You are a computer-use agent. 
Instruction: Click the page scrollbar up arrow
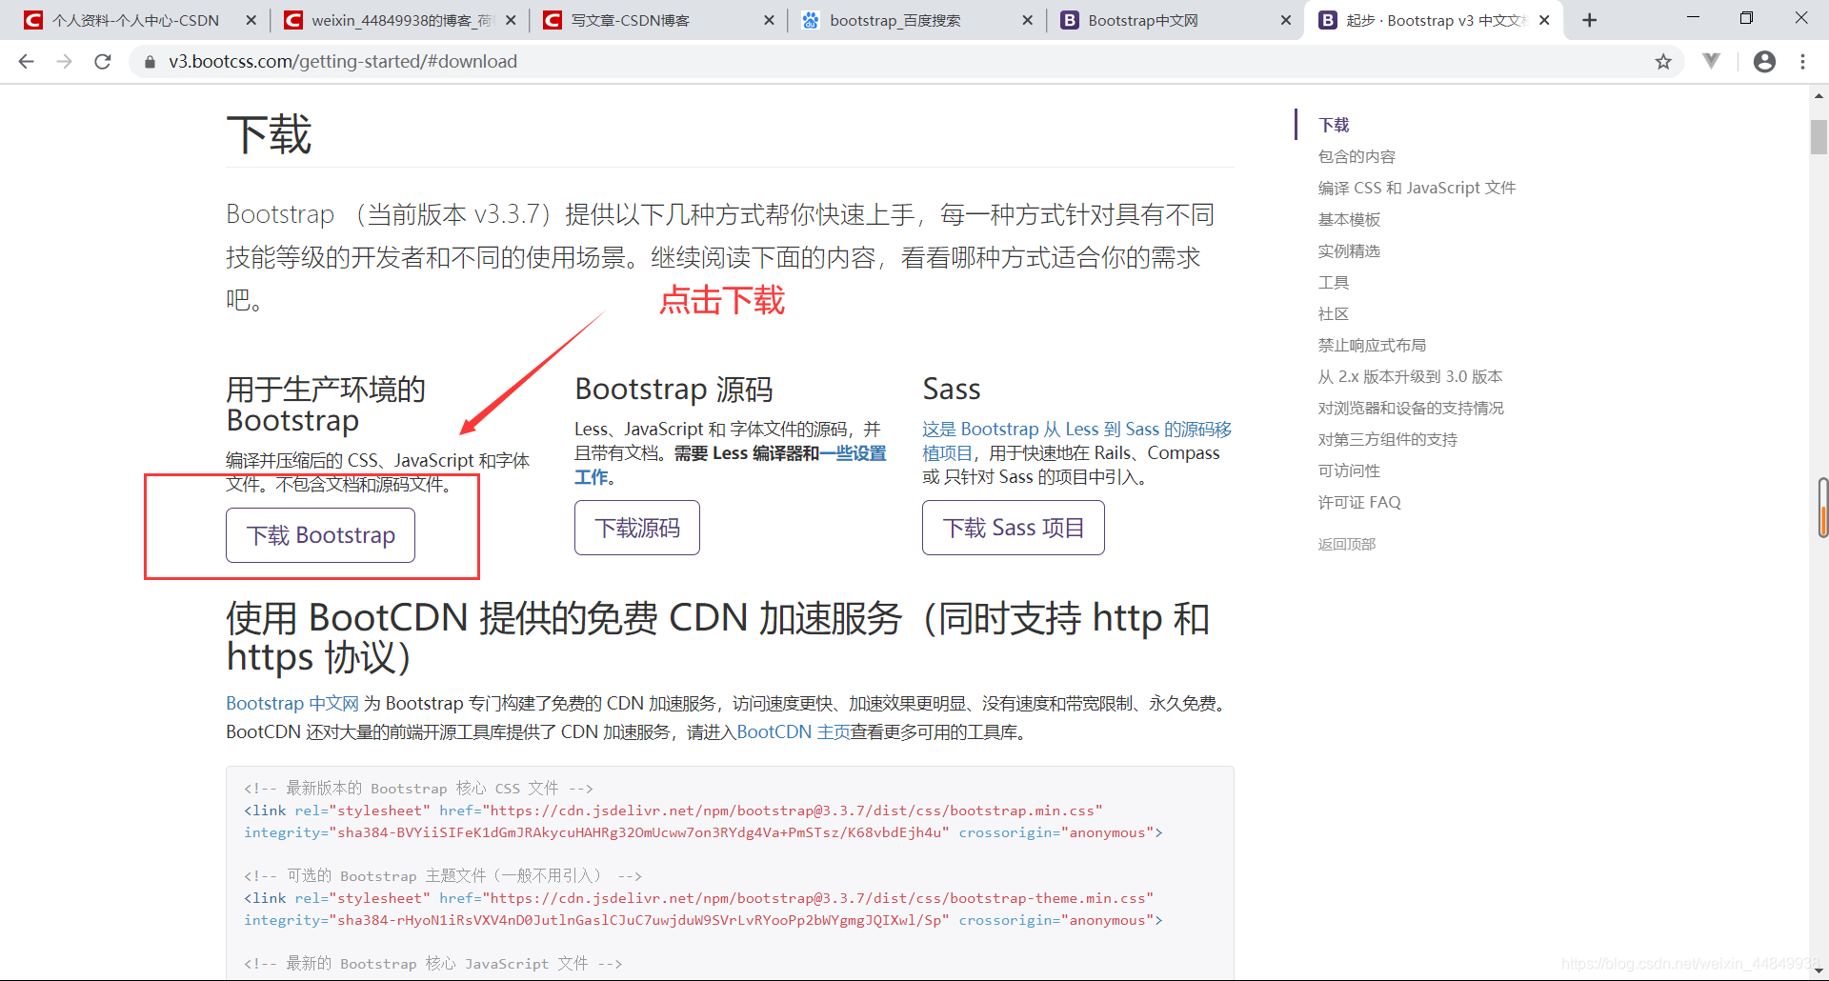tap(1819, 95)
